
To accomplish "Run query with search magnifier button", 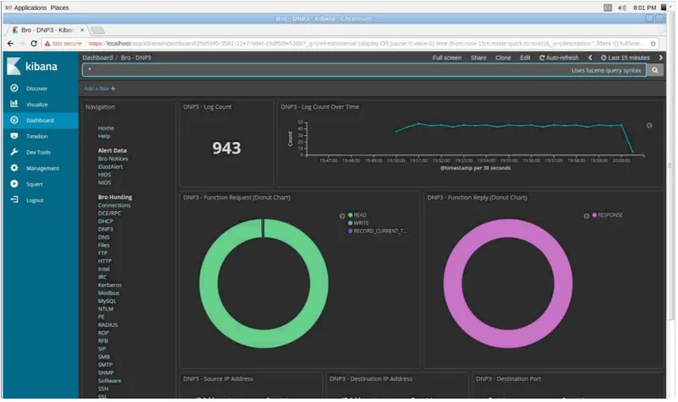I will (x=655, y=70).
